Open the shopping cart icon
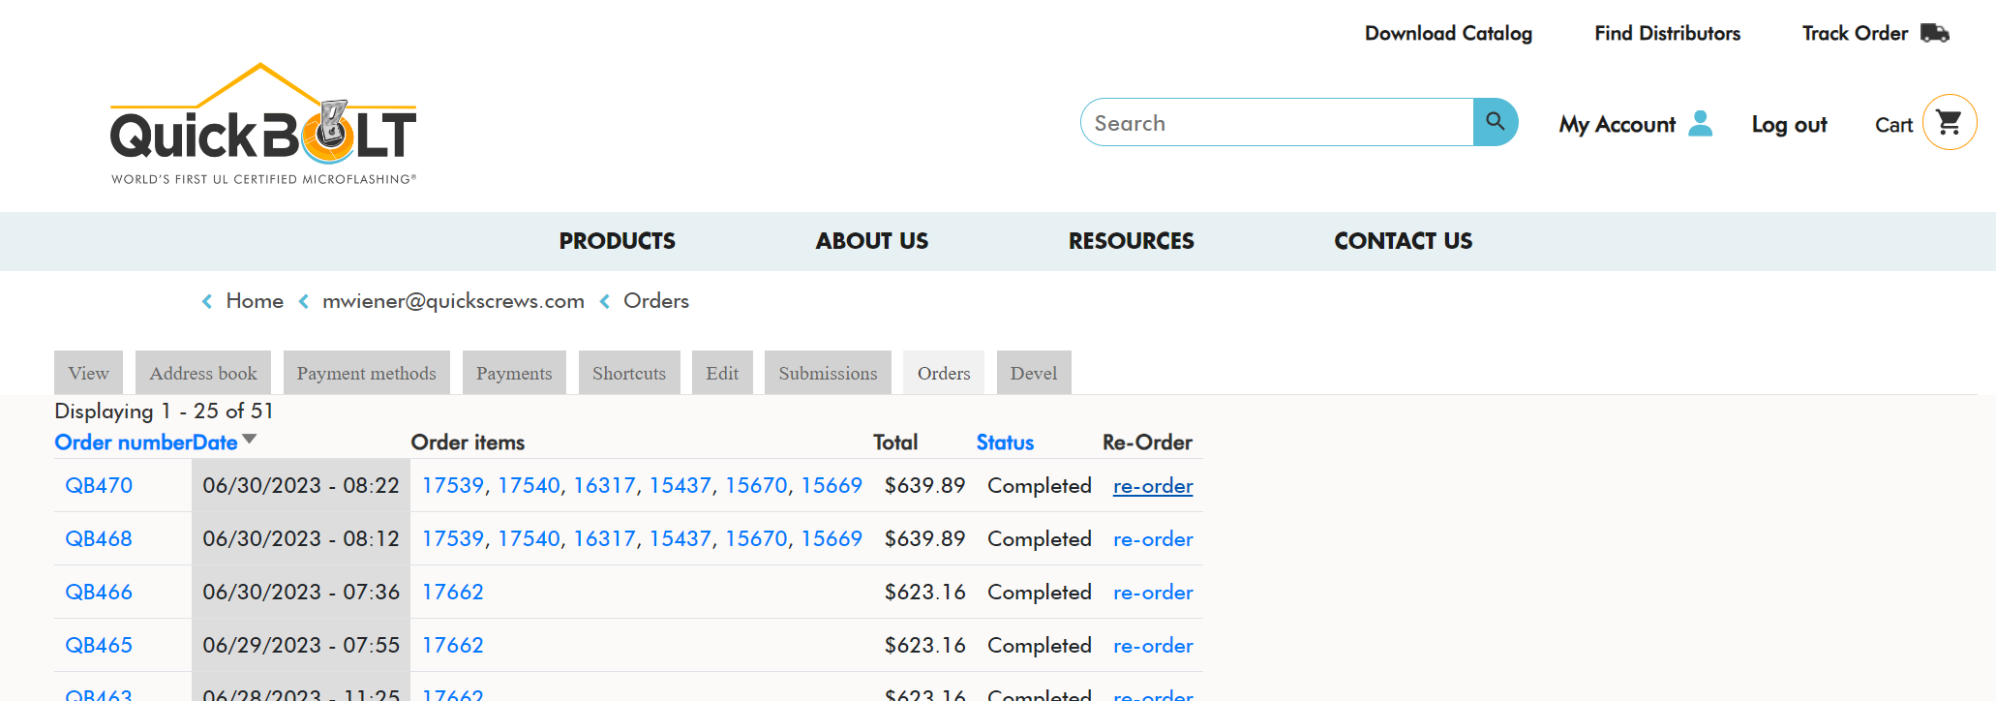Viewport: 1996px width, 701px height. coord(1949,123)
